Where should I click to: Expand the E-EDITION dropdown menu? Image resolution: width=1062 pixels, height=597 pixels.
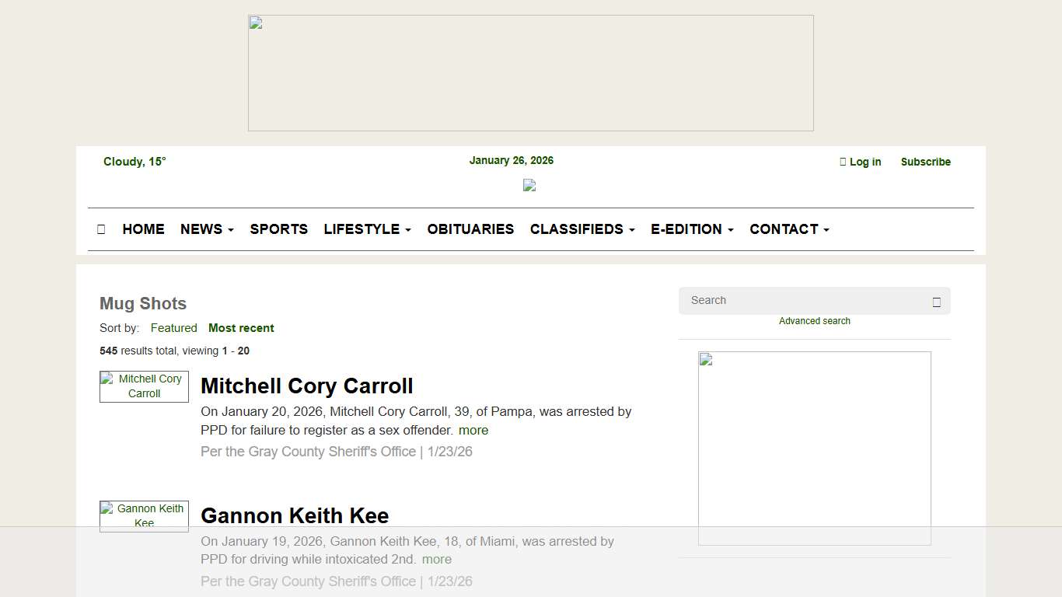pyautogui.click(x=692, y=229)
